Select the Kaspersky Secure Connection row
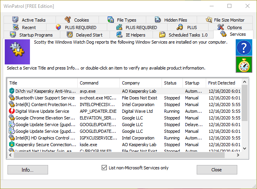 (125, 145)
